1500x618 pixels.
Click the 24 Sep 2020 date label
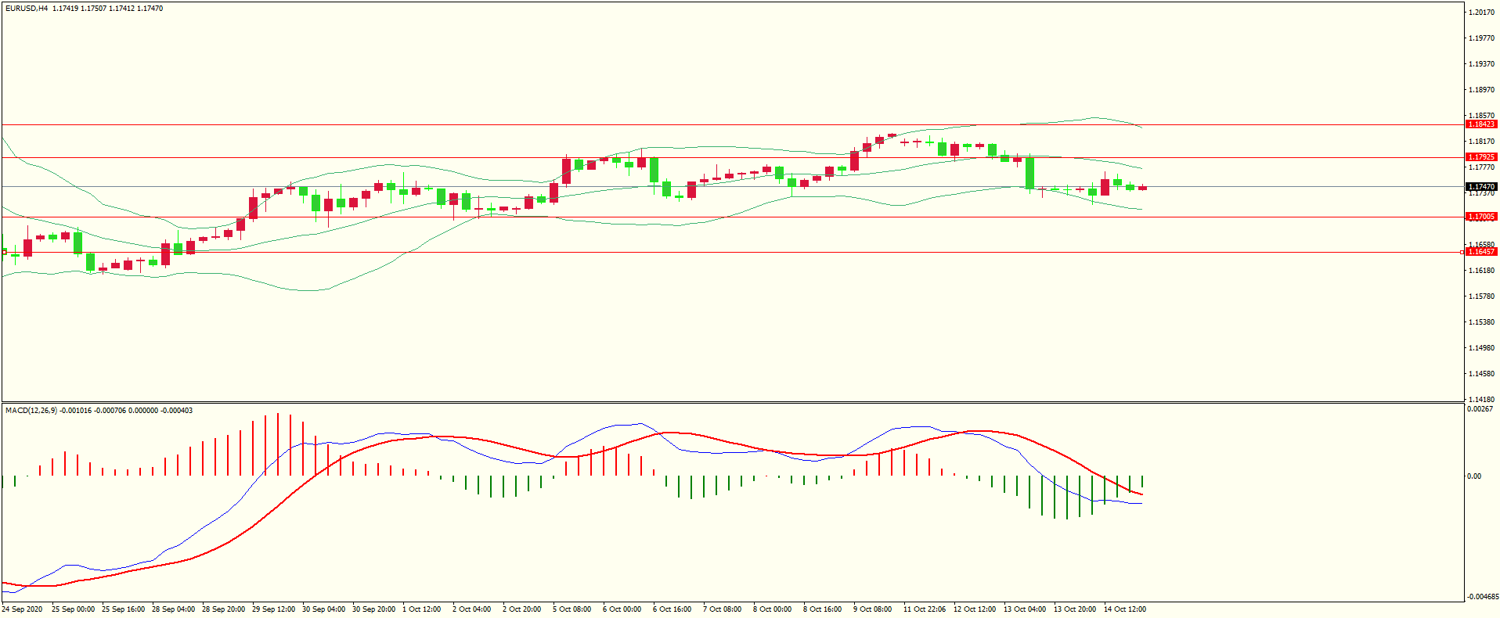[x=22, y=609]
